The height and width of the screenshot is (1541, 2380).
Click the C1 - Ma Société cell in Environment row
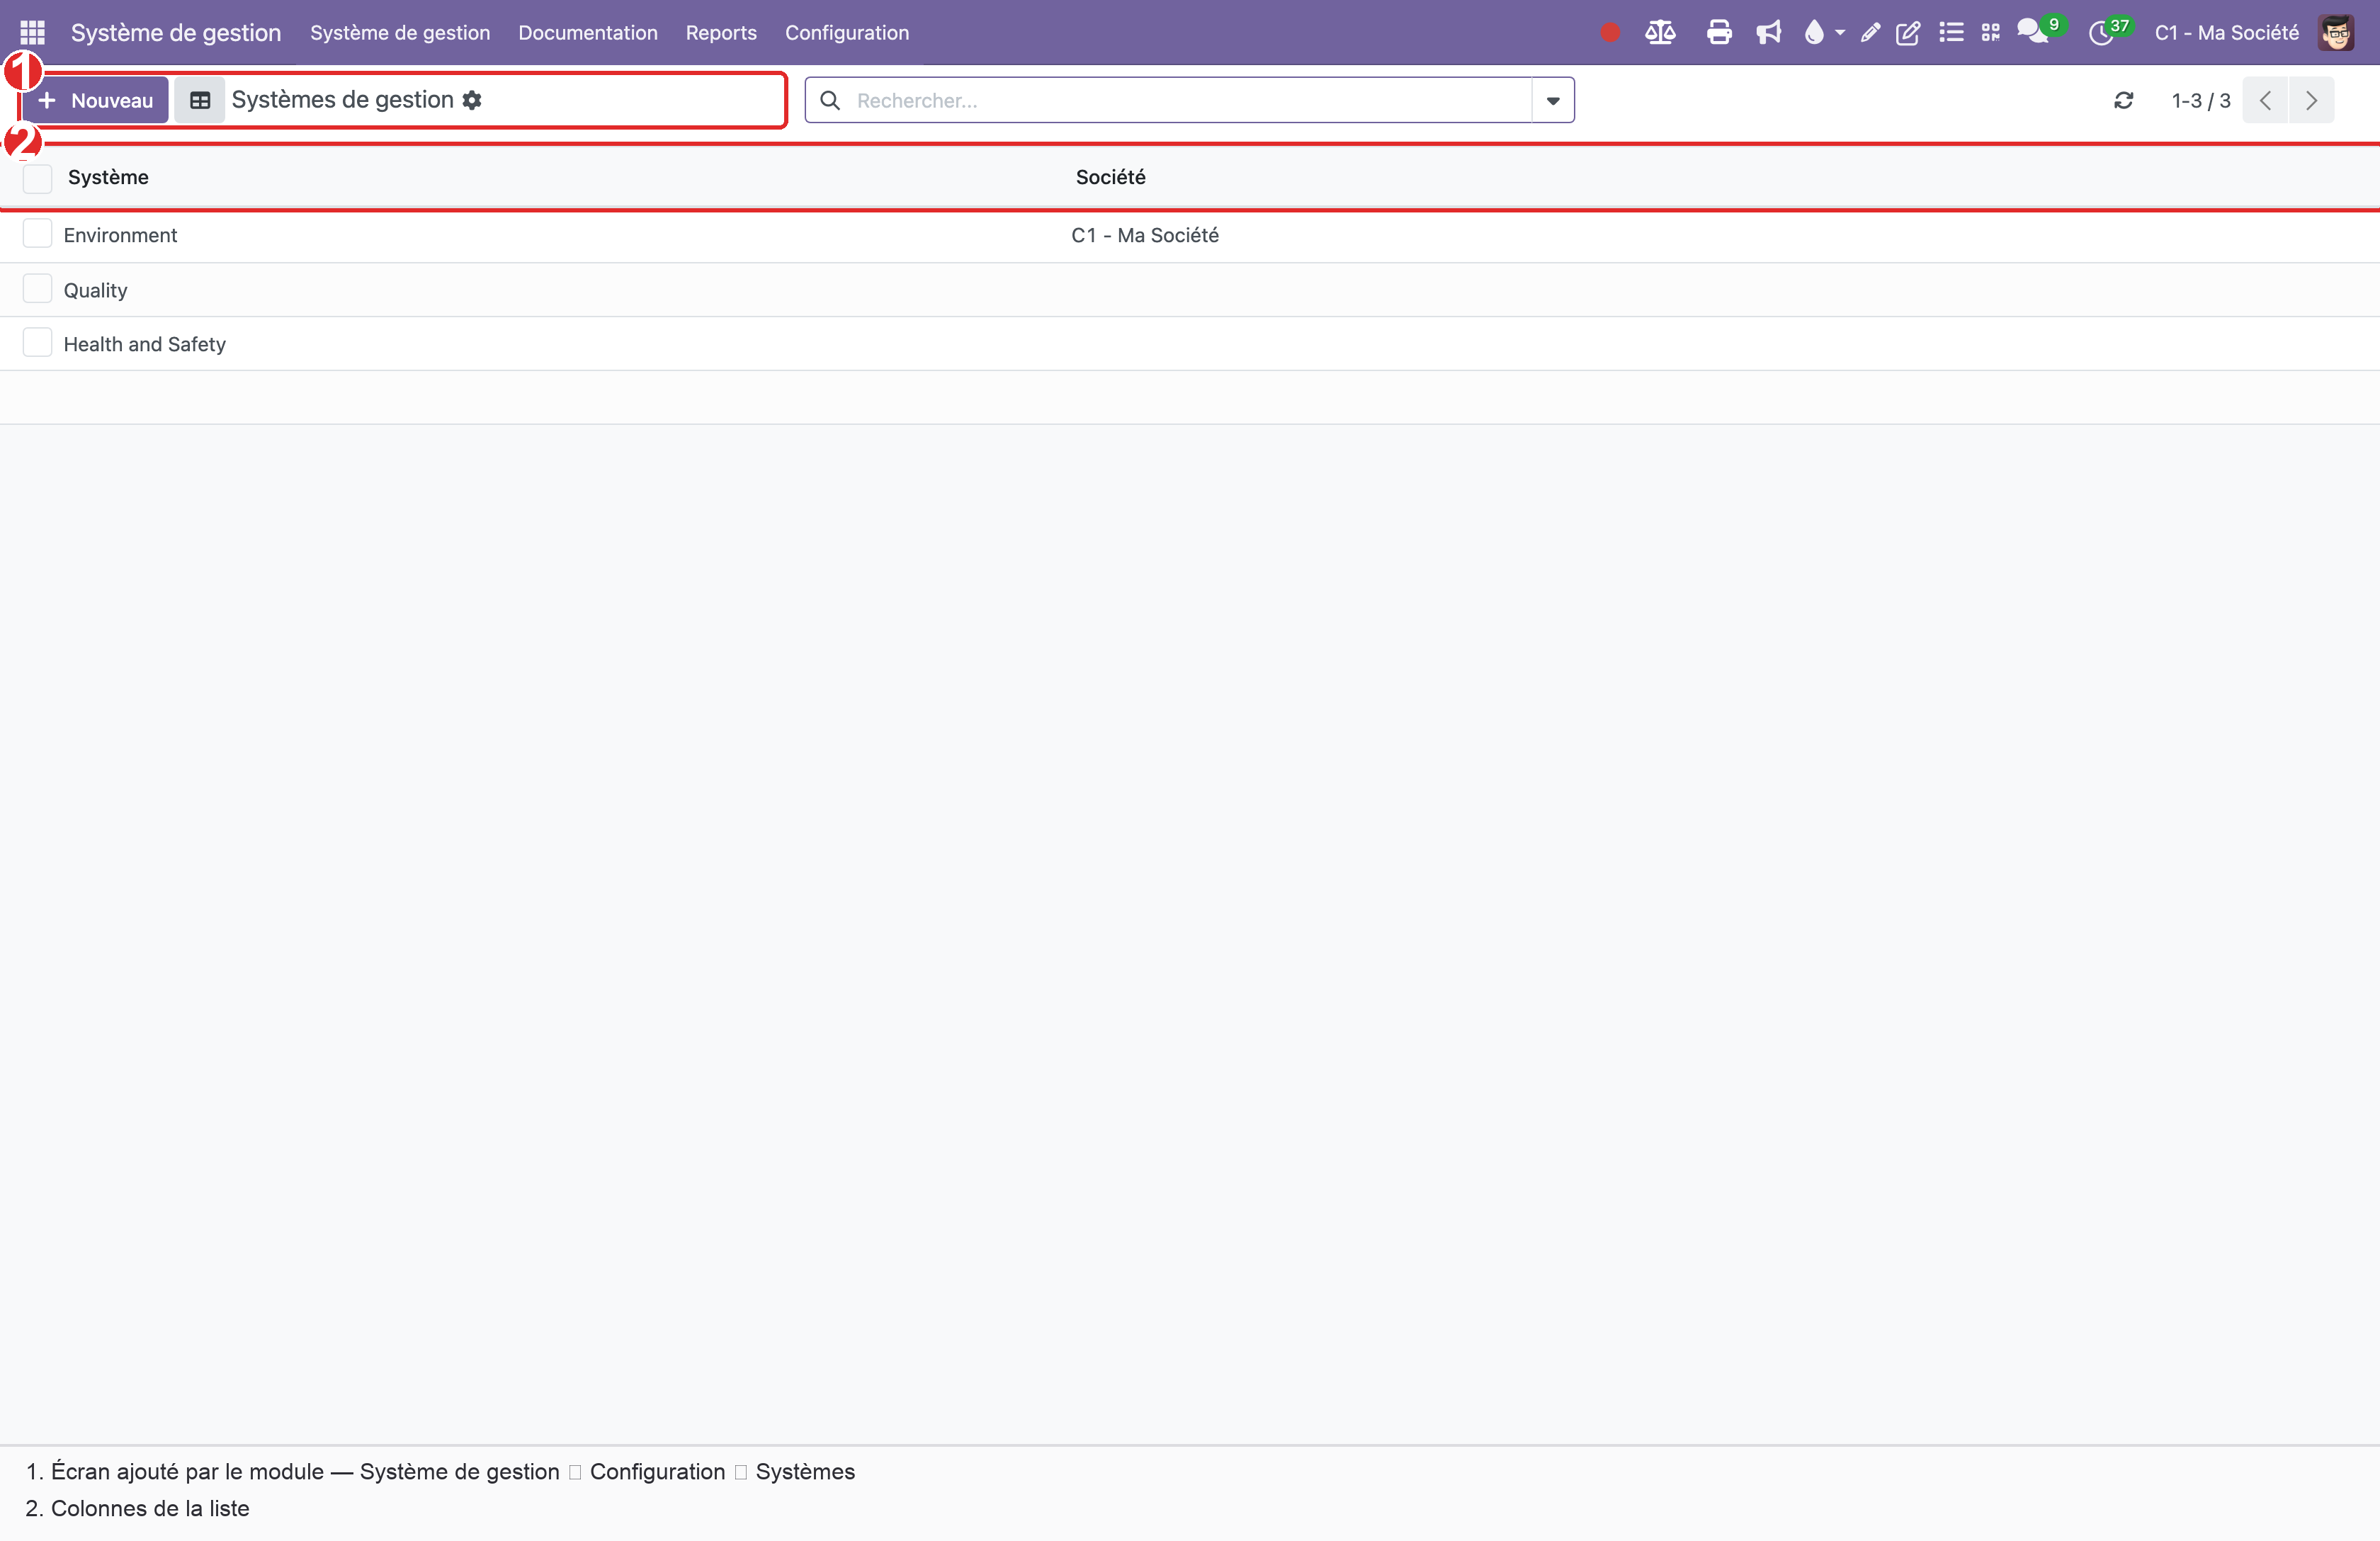pos(1144,235)
